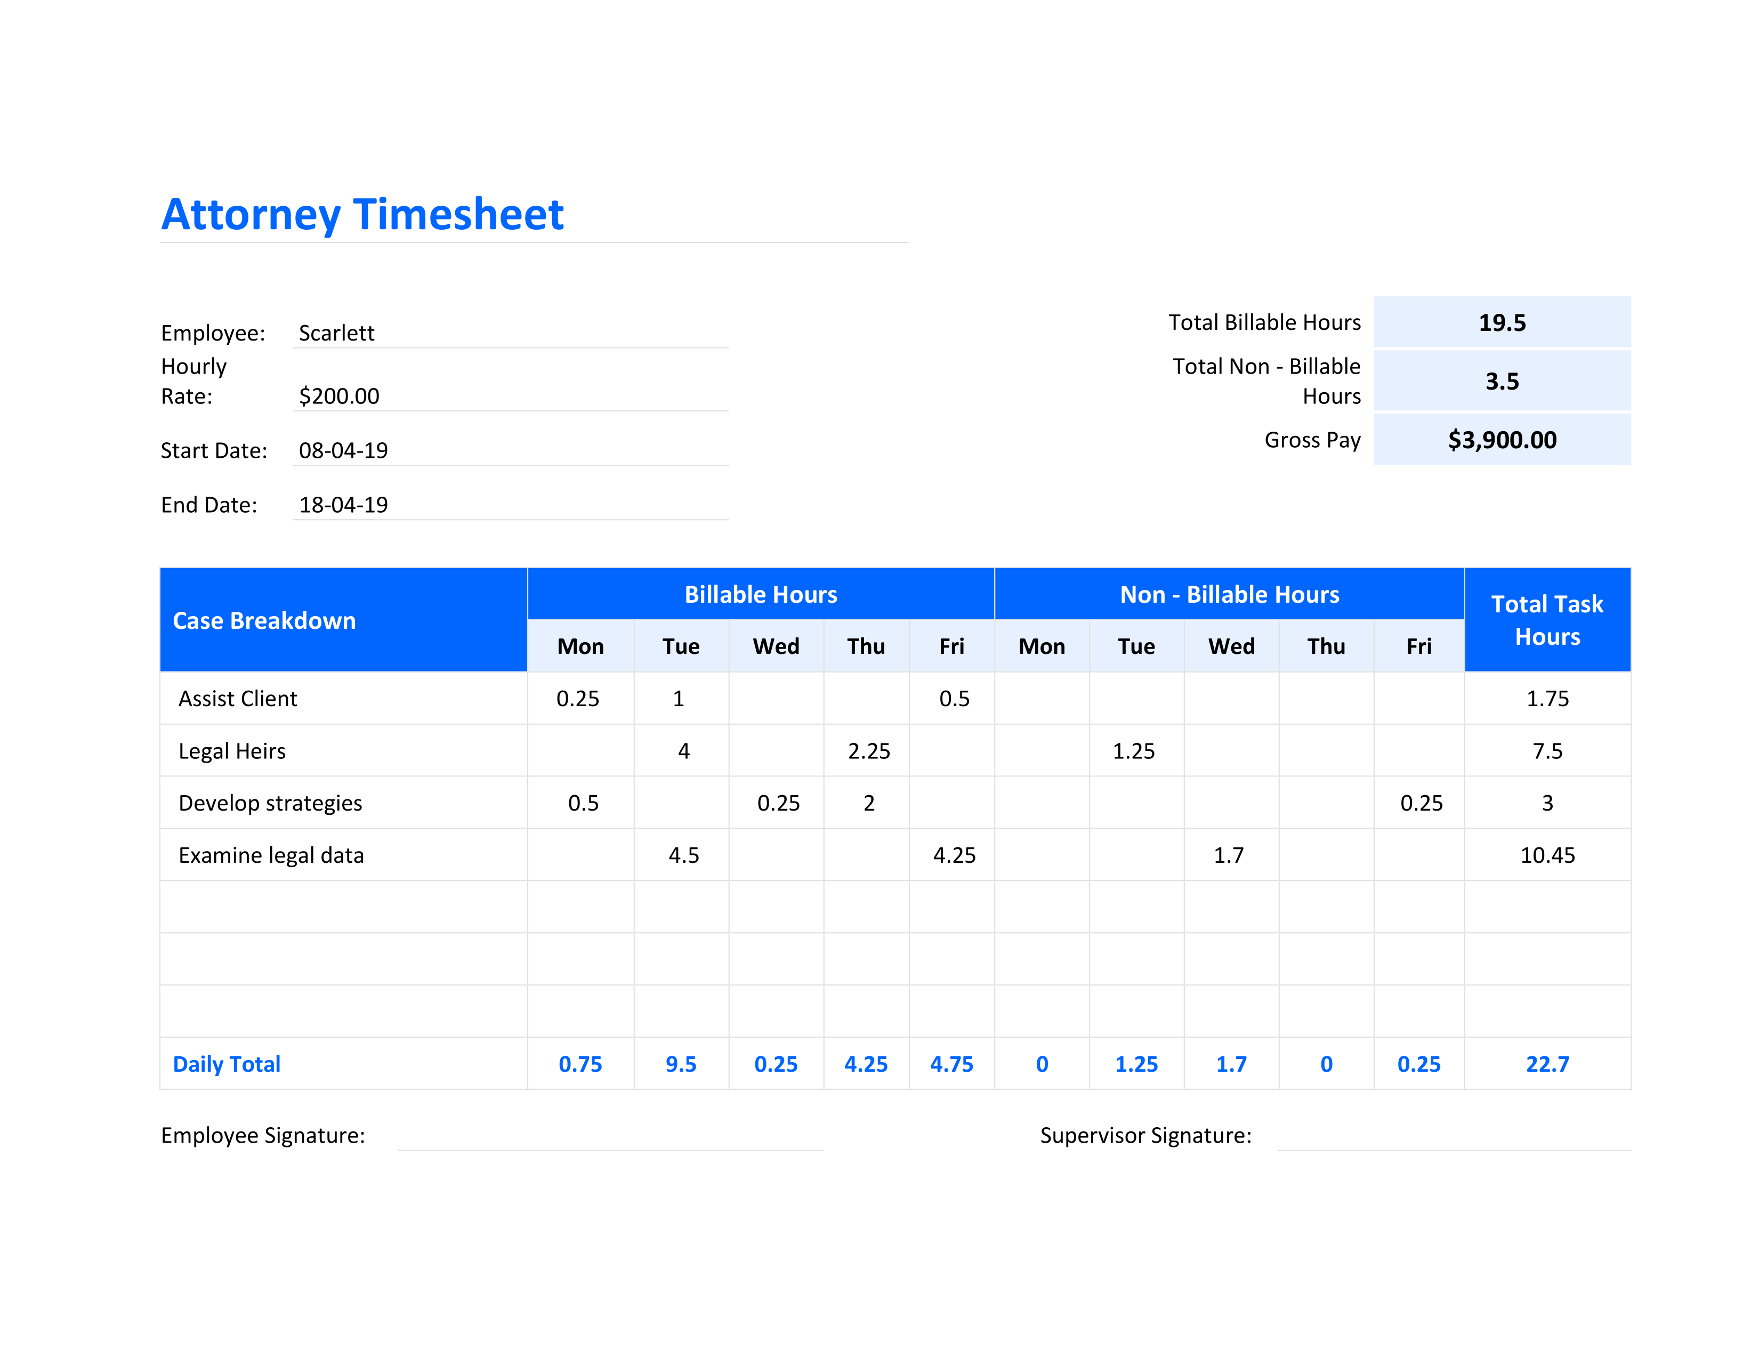Select the Examine legal data row label
Viewport: 1759px width, 1359px height.
[x=271, y=855]
